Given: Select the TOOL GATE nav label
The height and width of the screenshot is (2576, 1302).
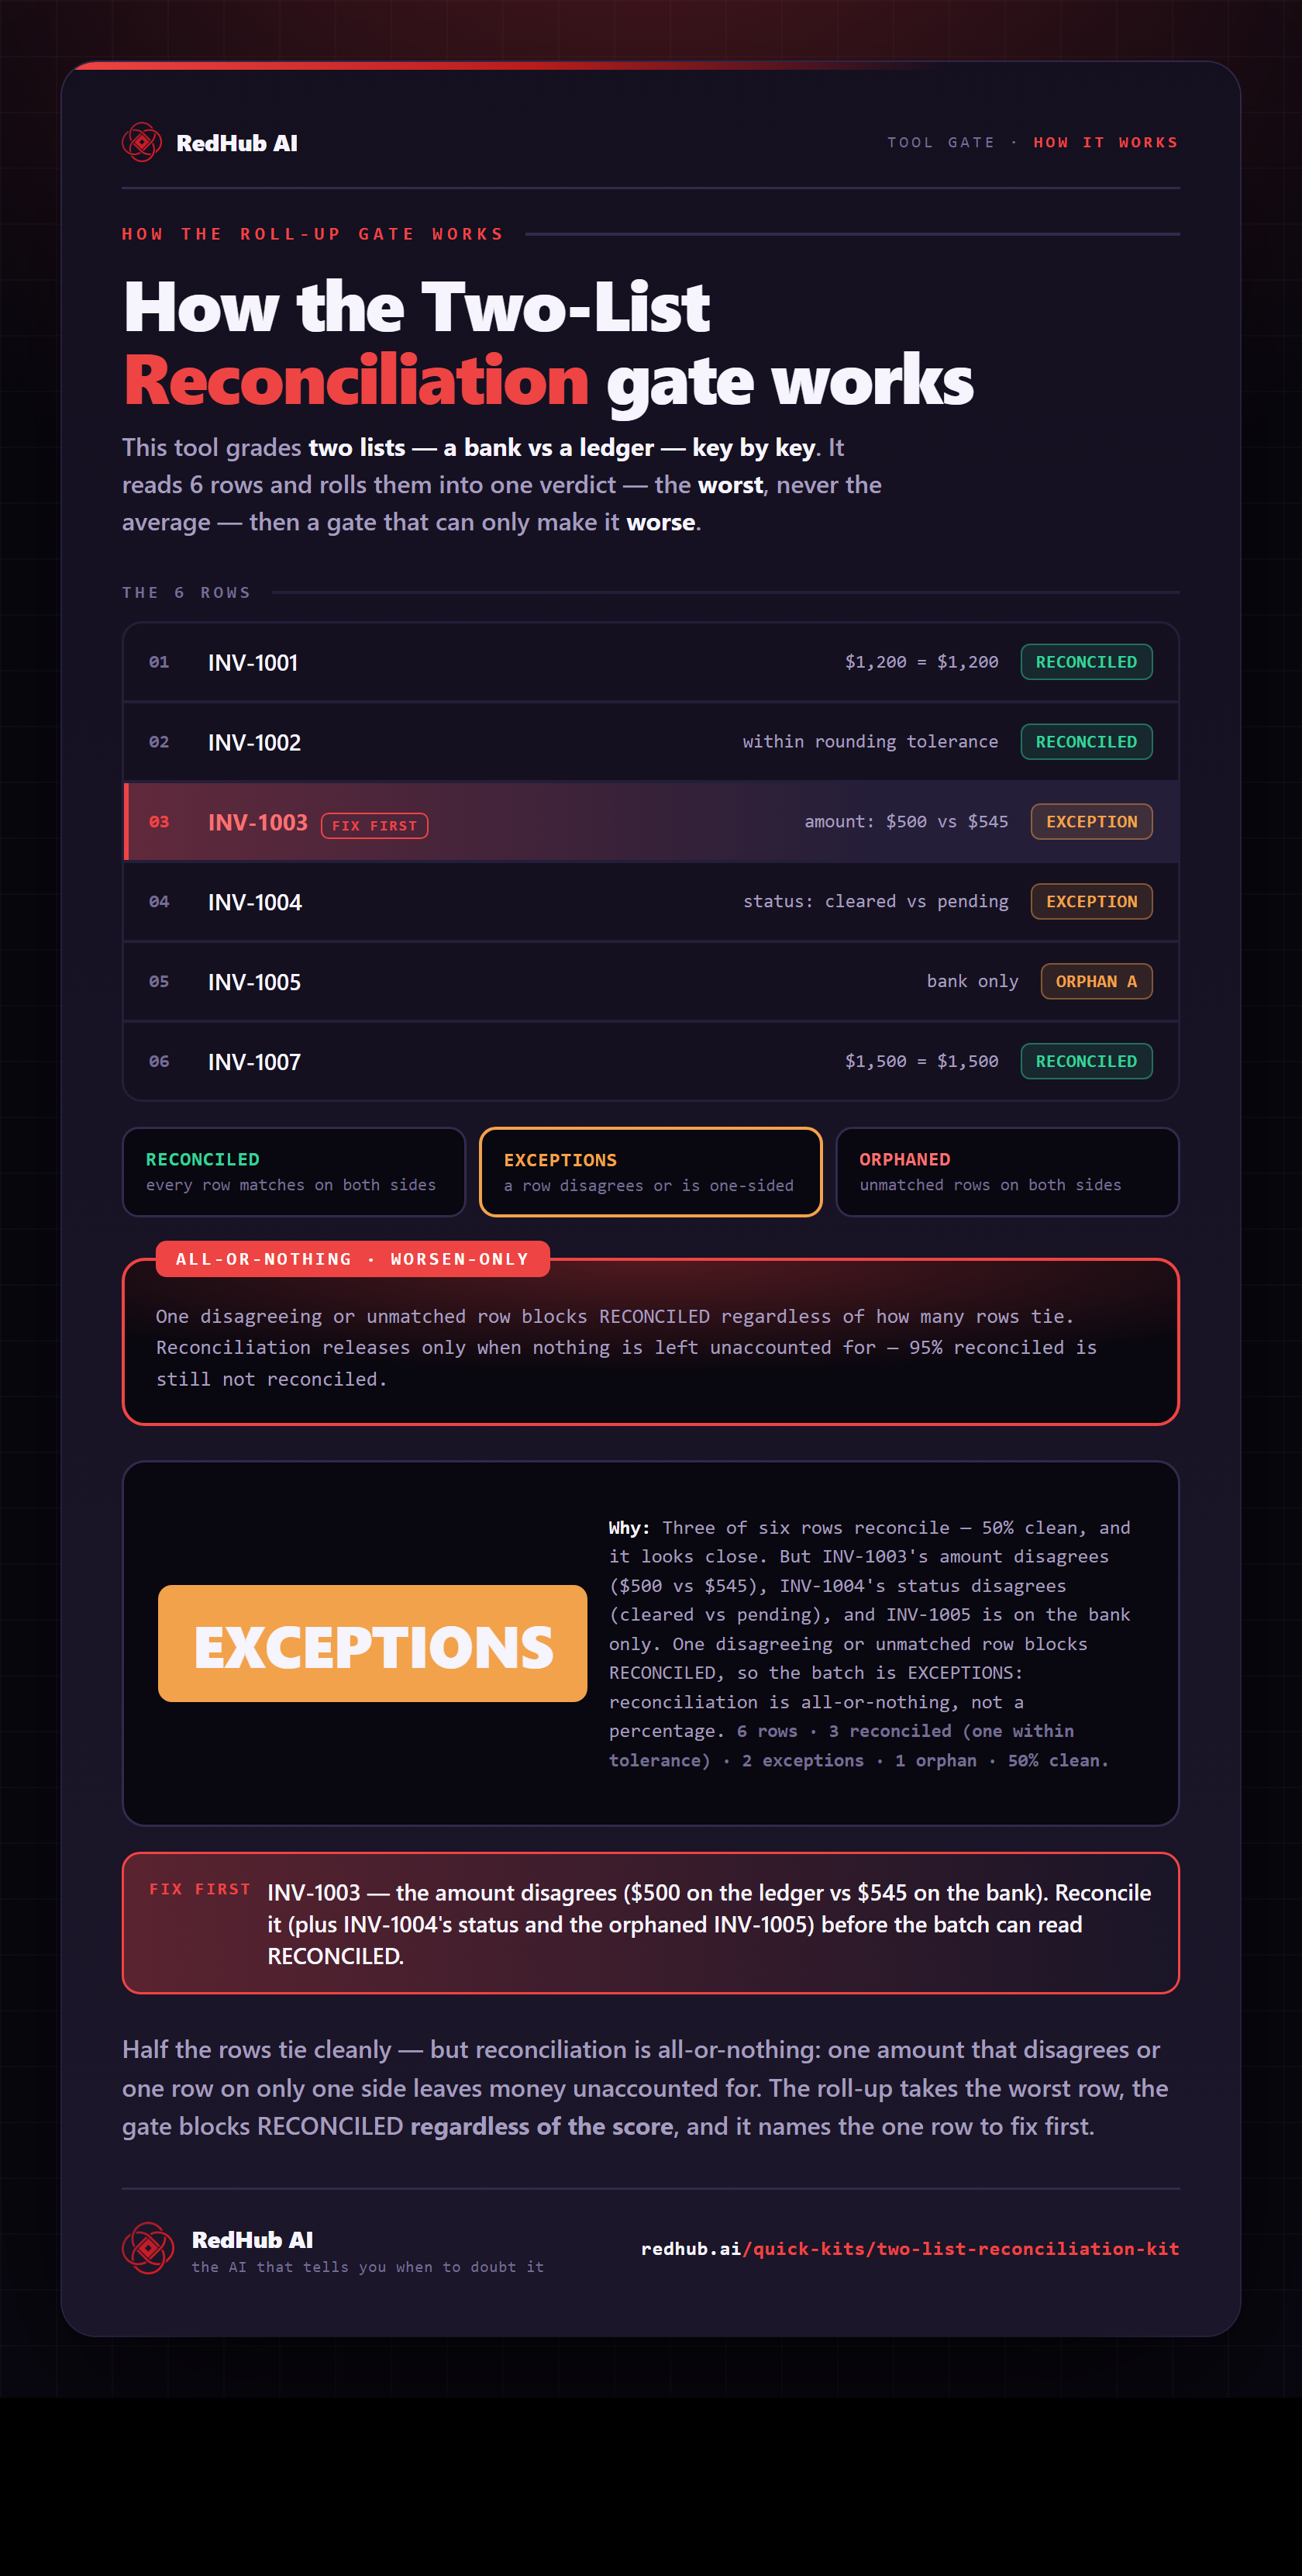Looking at the screenshot, I should [x=940, y=142].
